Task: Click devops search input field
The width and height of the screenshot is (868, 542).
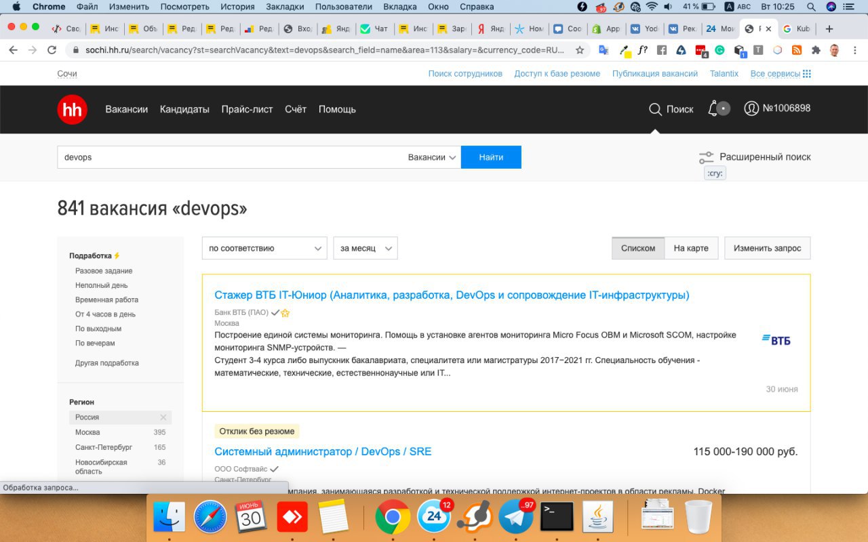Action: 231,157
